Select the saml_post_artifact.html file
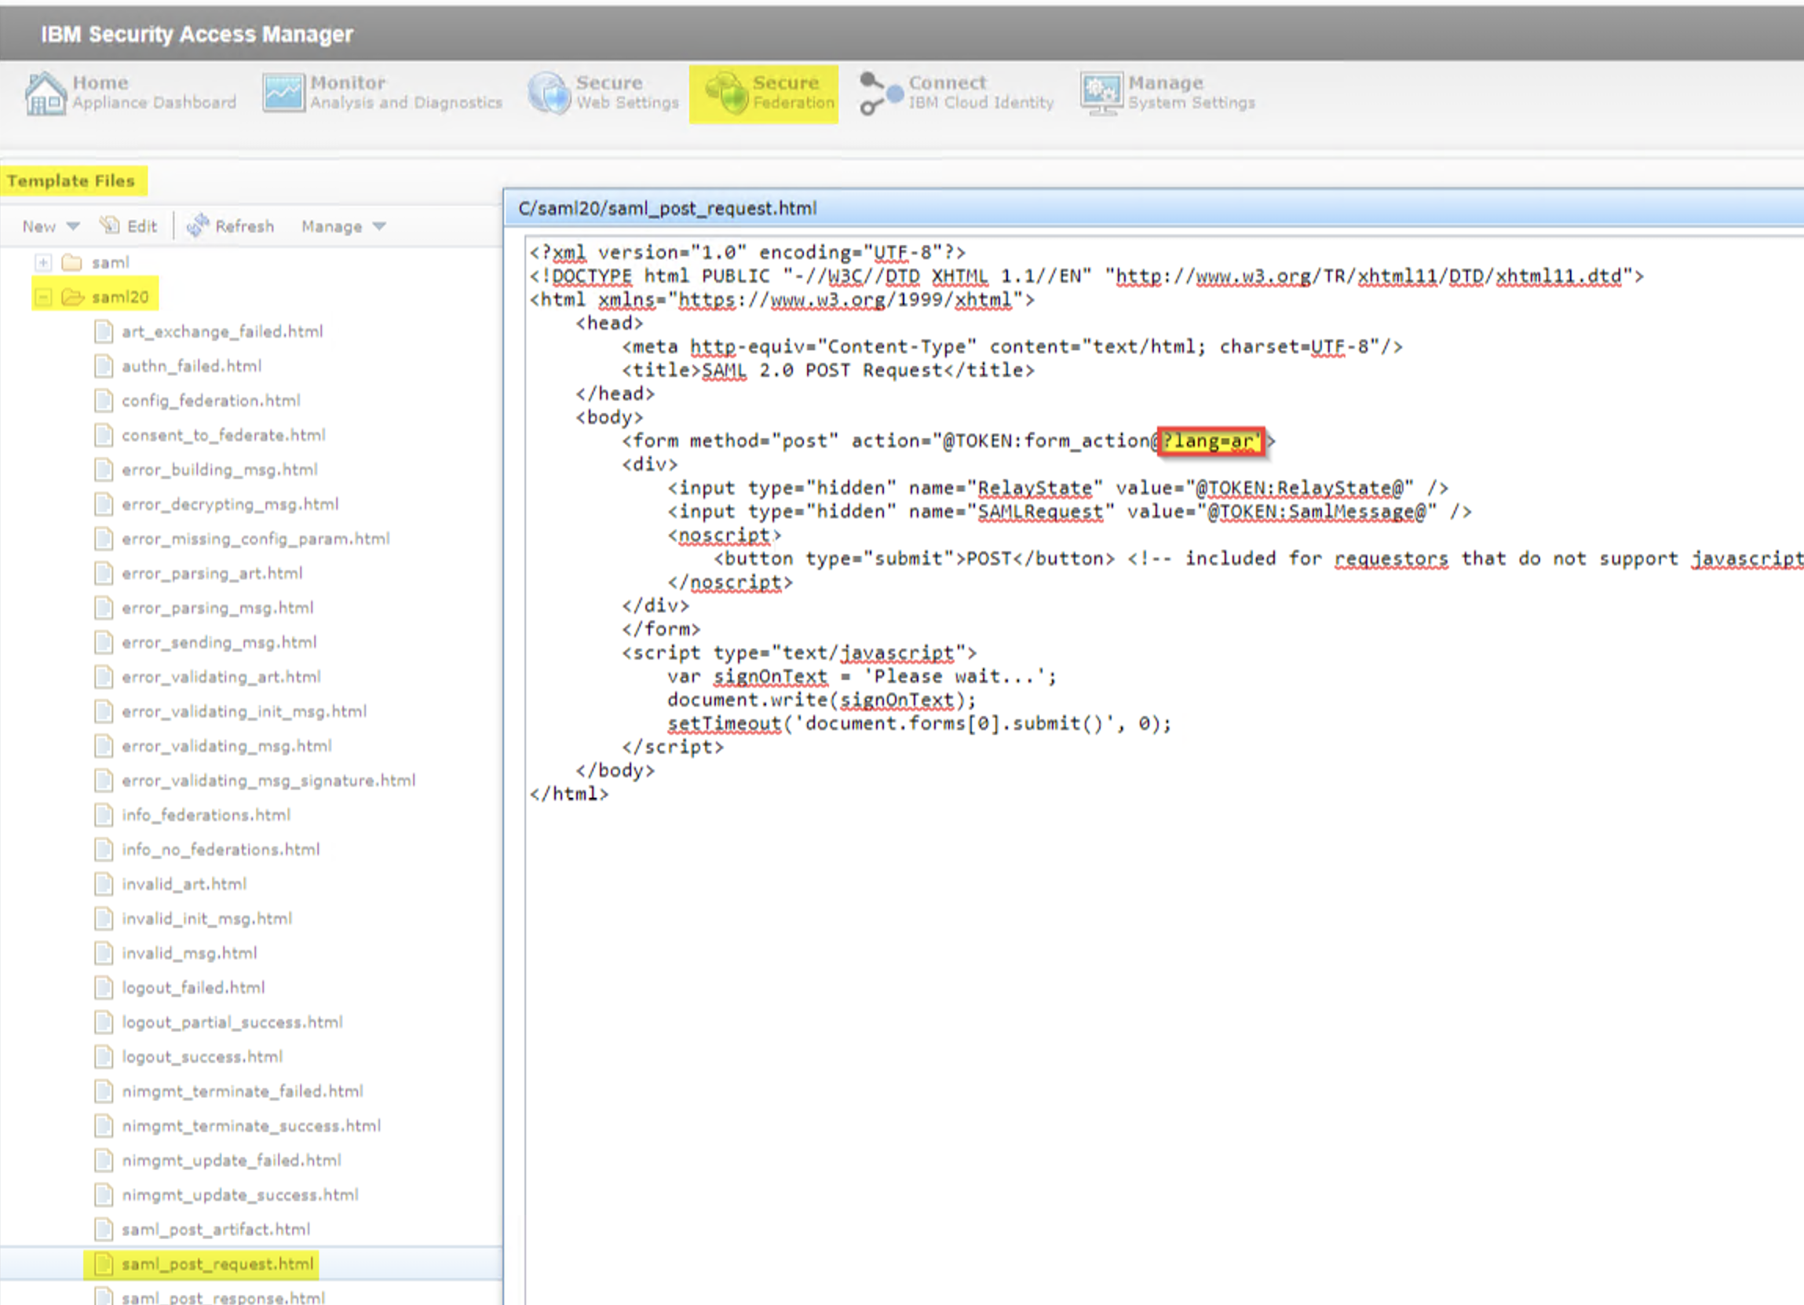The image size is (1804, 1305). click(x=216, y=1230)
